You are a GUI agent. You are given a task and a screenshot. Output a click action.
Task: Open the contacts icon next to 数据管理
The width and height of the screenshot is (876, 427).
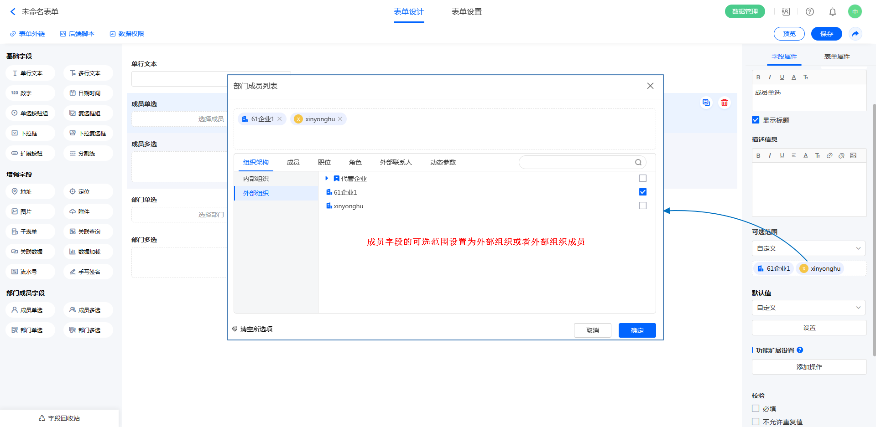pos(786,11)
